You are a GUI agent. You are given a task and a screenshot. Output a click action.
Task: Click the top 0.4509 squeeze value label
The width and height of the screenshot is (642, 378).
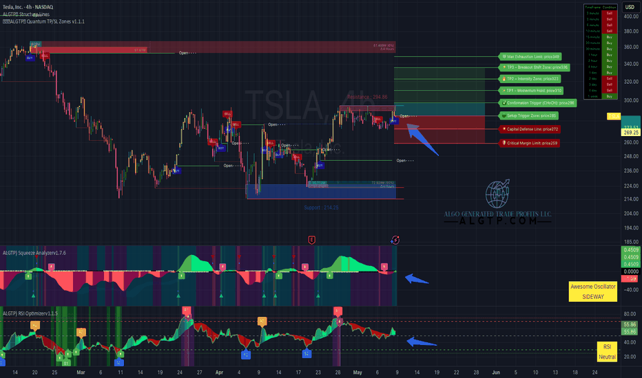(x=630, y=250)
